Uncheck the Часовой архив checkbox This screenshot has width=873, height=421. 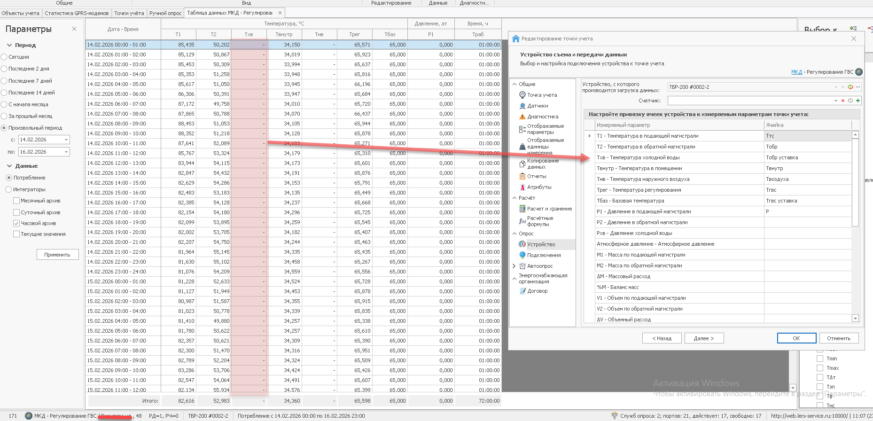click(x=16, y=223)
